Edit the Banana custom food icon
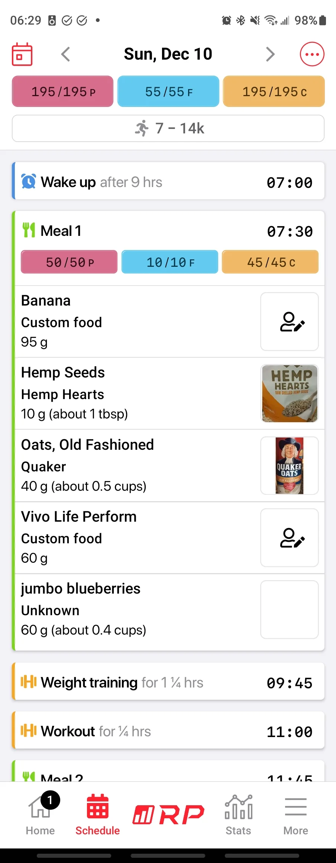 (290, 322)
